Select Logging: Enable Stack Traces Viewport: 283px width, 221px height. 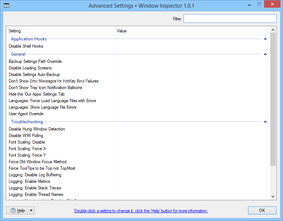click(35, 188)
